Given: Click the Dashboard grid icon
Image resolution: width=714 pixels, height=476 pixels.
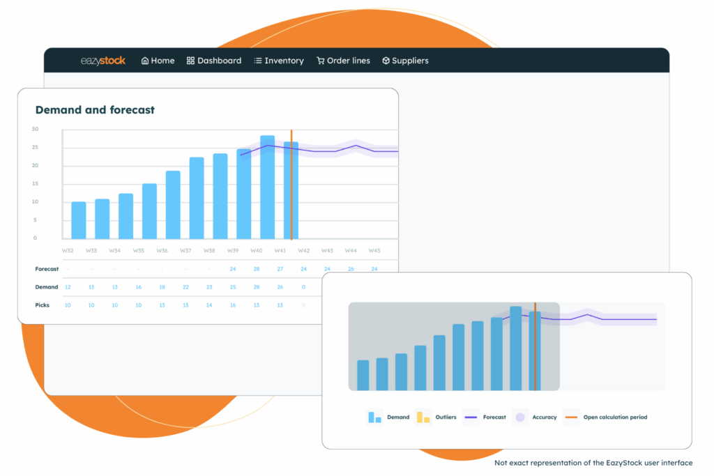Looking at the screenshot, I should [x=190, y=61].
